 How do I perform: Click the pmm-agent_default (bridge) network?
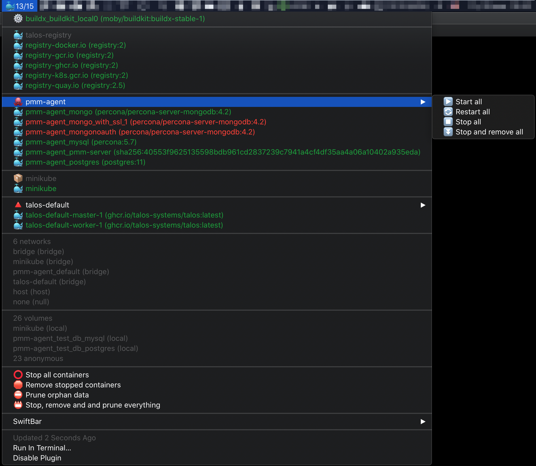point(217,272)
